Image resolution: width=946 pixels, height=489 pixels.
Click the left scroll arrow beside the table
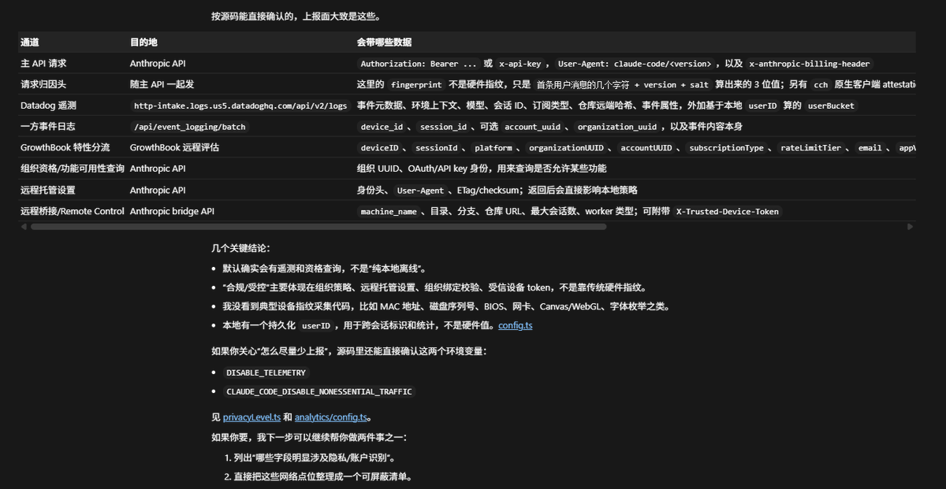pyautogui.click(x=24, y=226)
